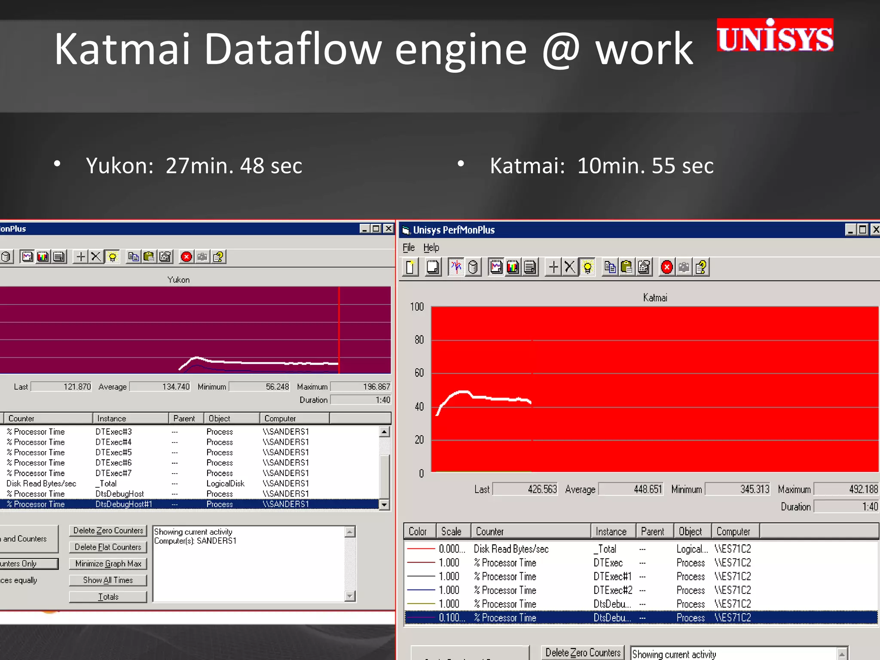Click red Freeze Display icon in Katmai toolbar
880x660 pixels.
pyautogui.click(x=667, y=267)
